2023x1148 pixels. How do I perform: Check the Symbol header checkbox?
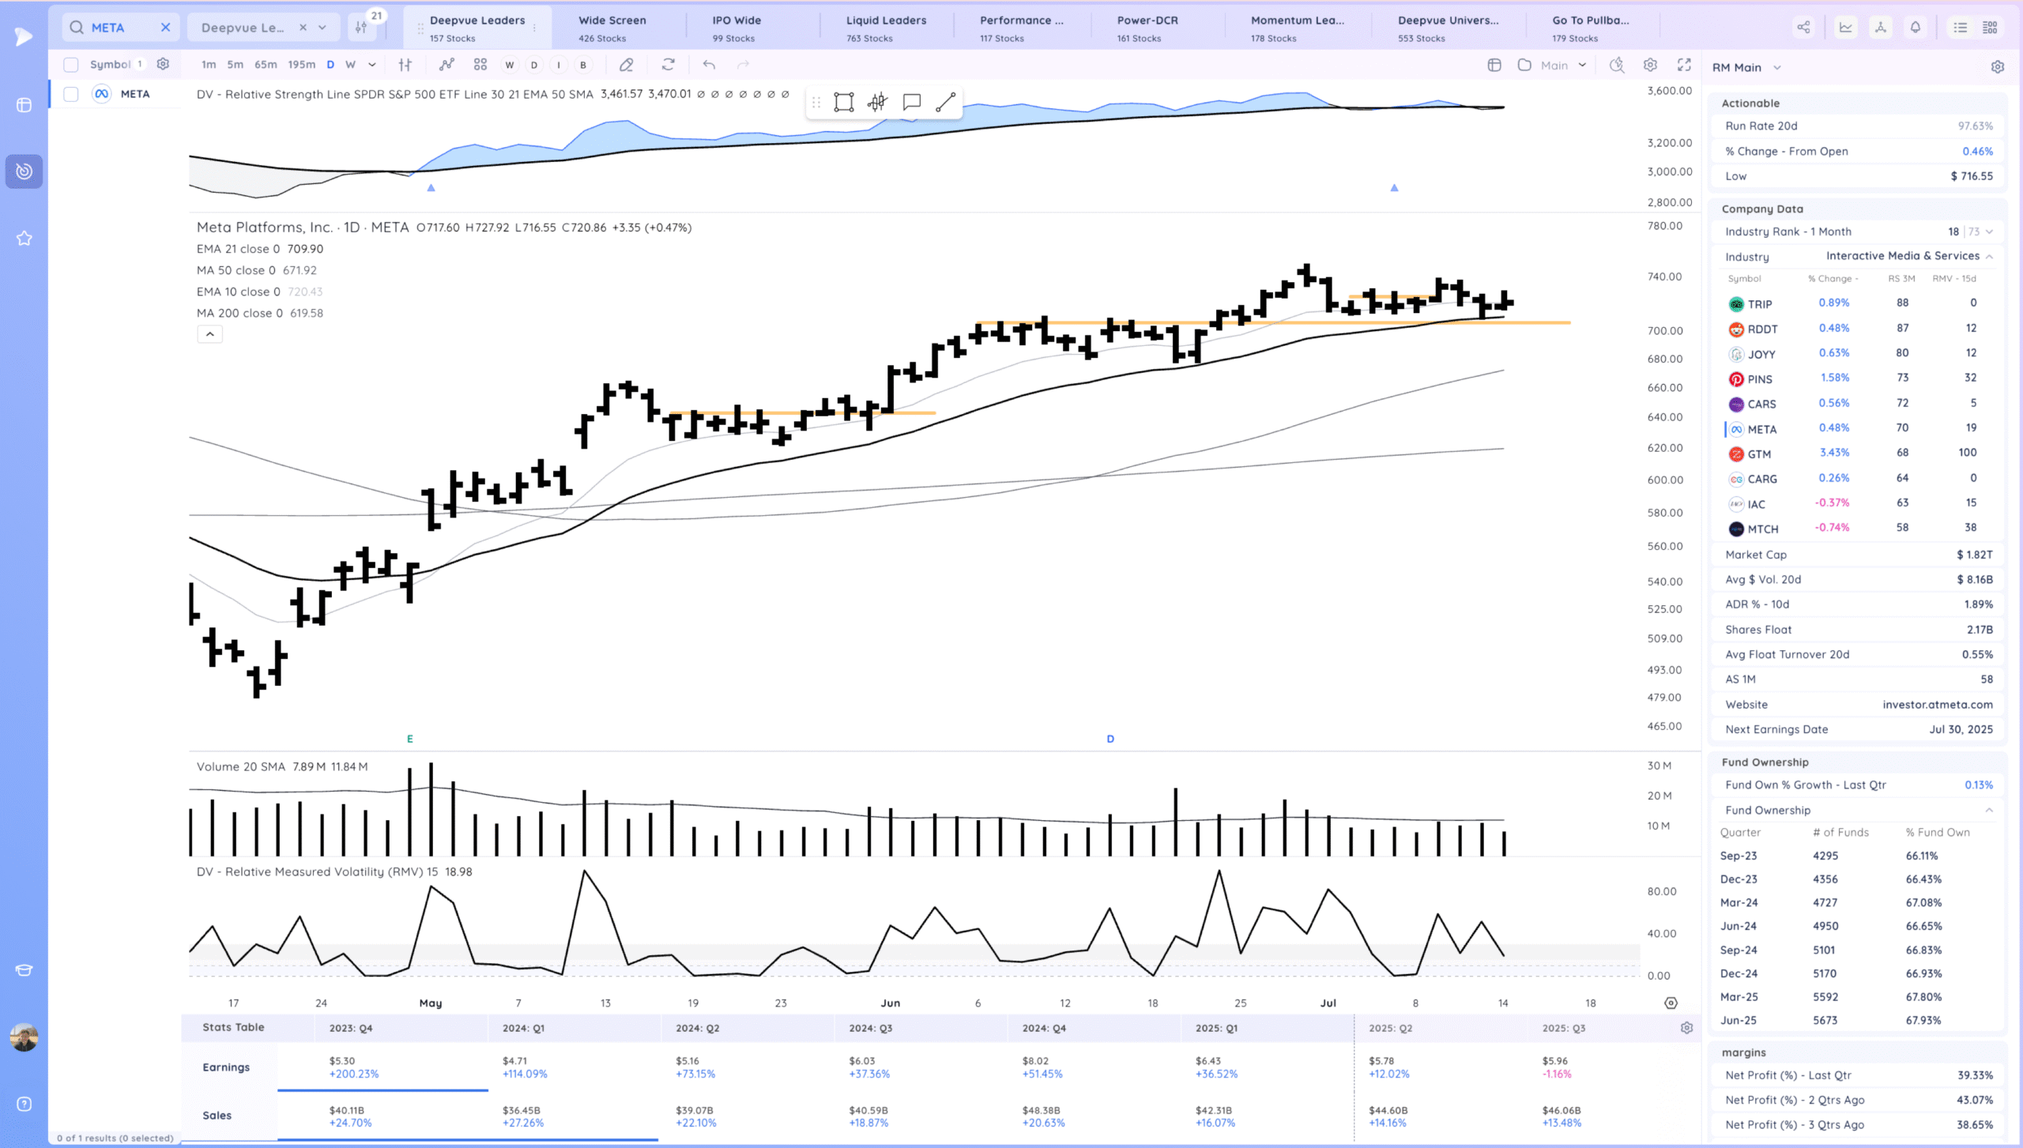click(71, 65)
